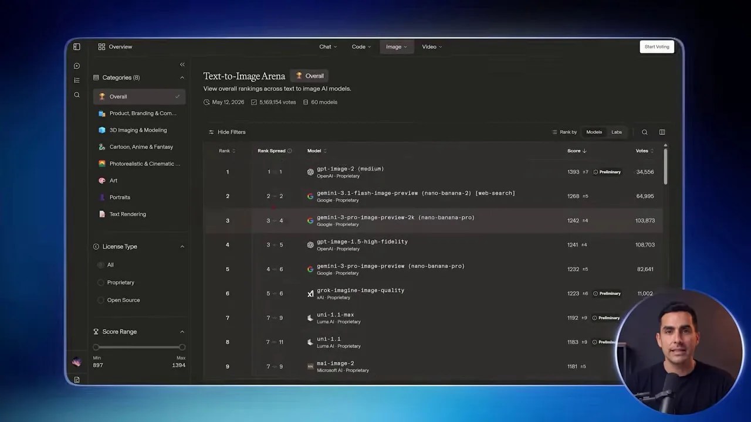Click Hide Filters button
Viewport: 751px width, 422px height.
tap(227, 132)
